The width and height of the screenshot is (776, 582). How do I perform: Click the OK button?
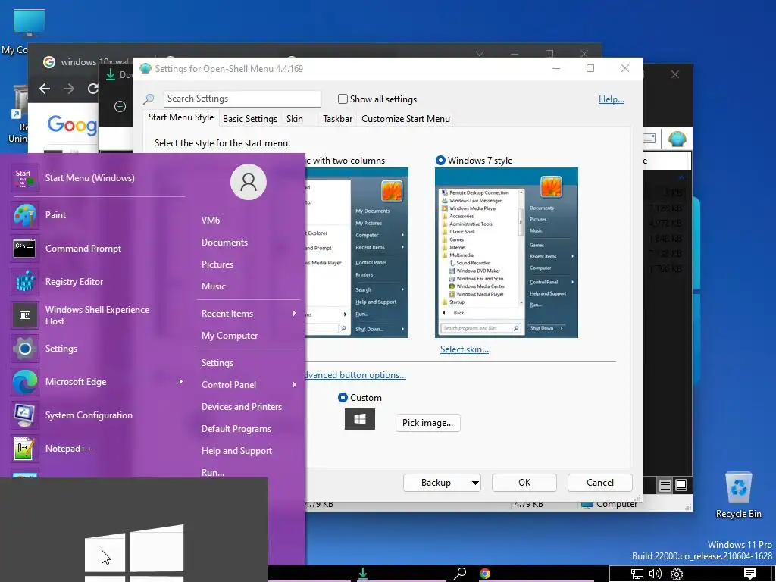524,483
